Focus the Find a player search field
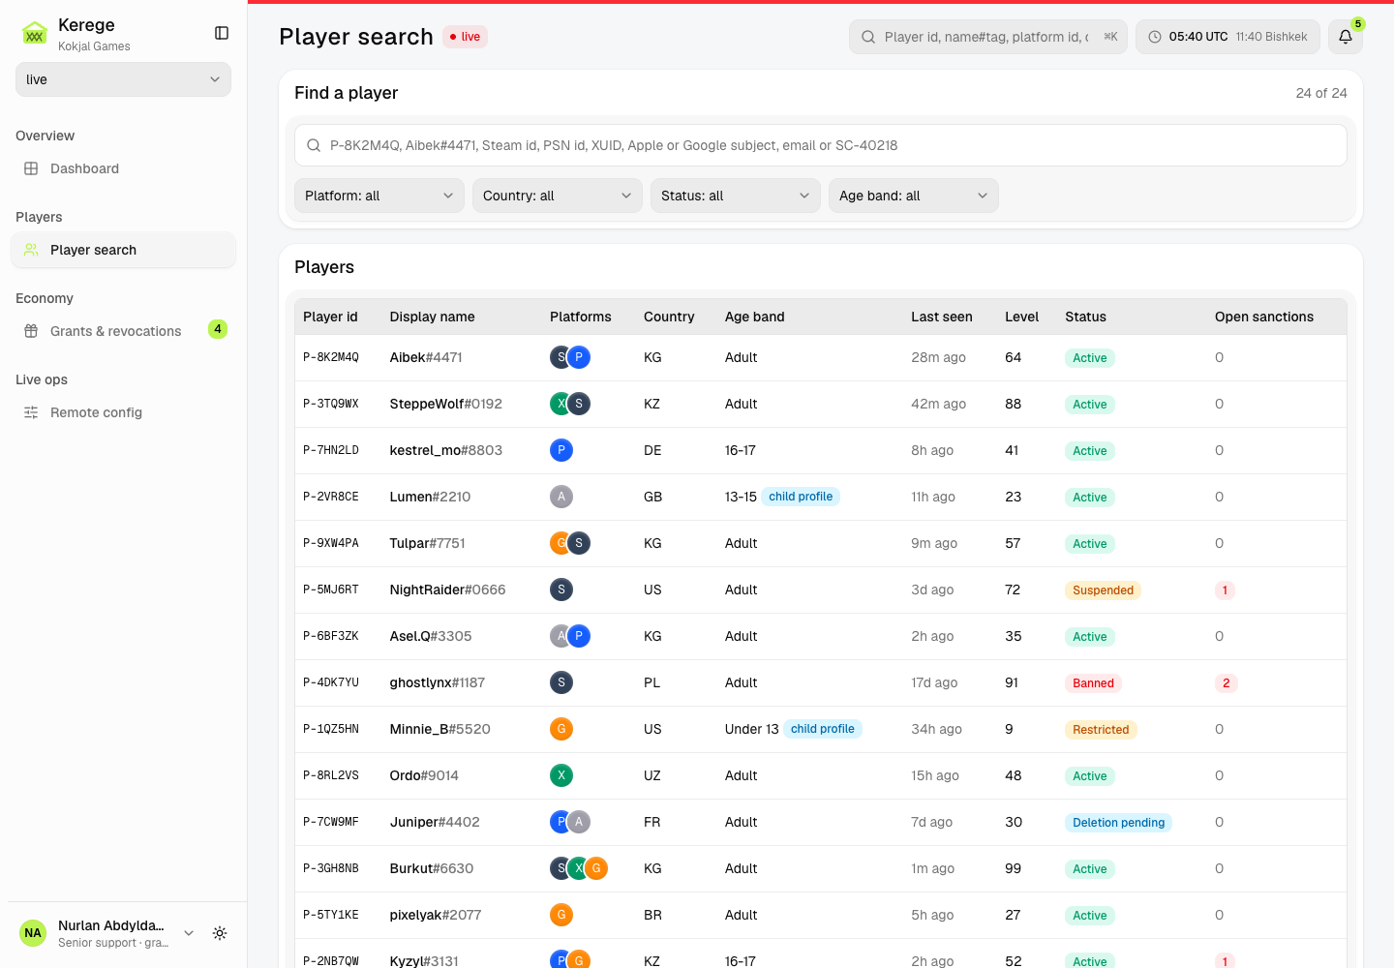The width and height of the screenshot is (1394, 968). 821,145
